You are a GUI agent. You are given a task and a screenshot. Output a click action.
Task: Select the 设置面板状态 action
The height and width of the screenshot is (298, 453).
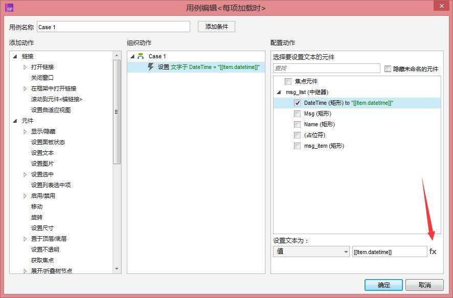[48, 142]
